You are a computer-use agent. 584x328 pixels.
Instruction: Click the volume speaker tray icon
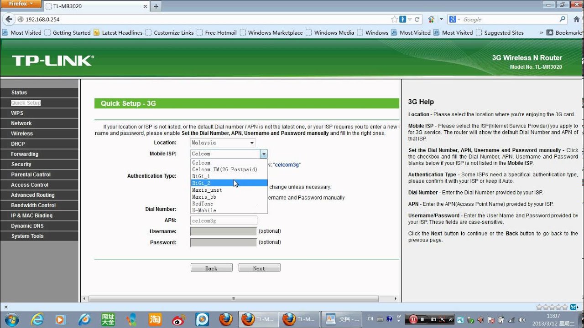521,319
